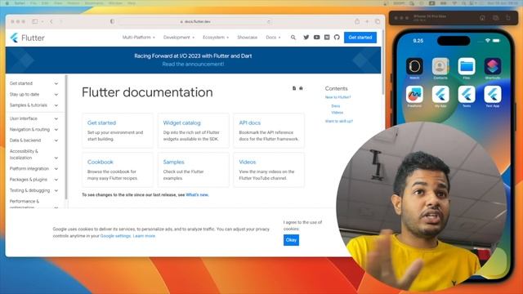Click the report issue bug icon

point(301,88)
